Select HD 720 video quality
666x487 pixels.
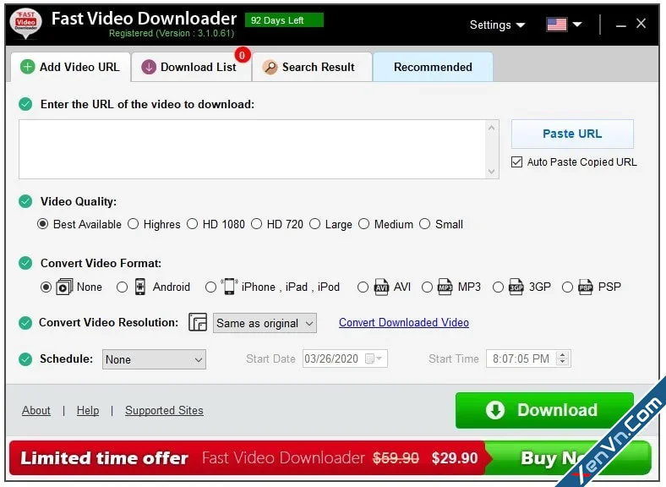[x=257, y=223]
